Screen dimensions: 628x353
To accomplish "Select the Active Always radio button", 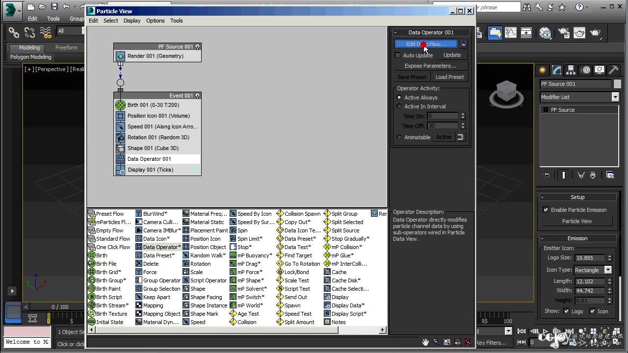I will click(x=399, y=98).
